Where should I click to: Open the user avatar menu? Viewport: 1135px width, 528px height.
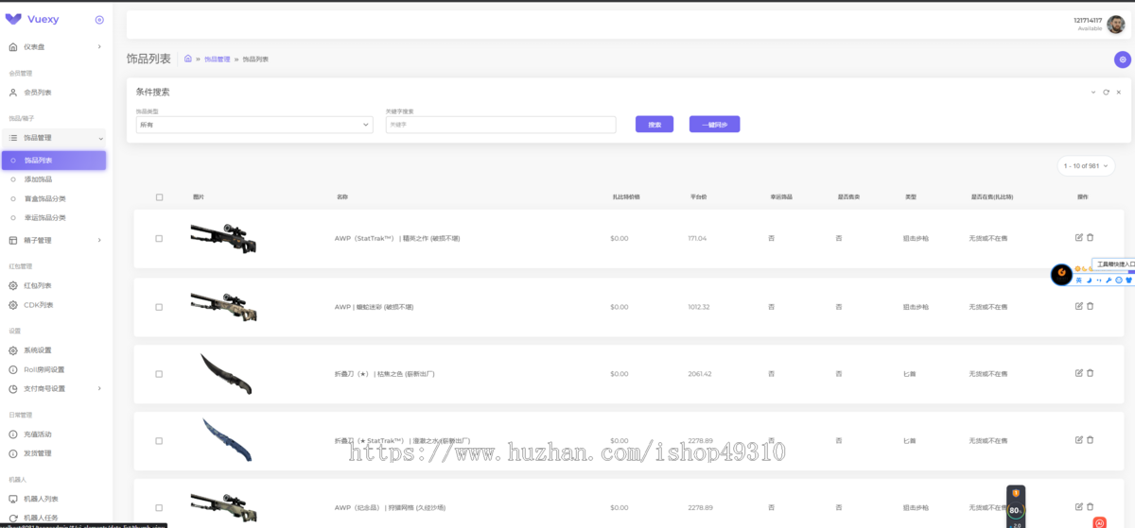[1116, 24]
